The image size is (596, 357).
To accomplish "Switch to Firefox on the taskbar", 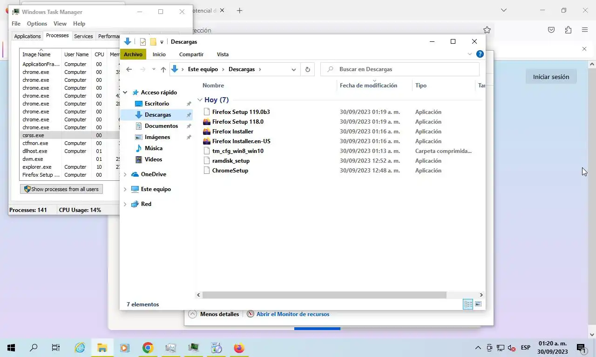I will [x=239, y=348].
